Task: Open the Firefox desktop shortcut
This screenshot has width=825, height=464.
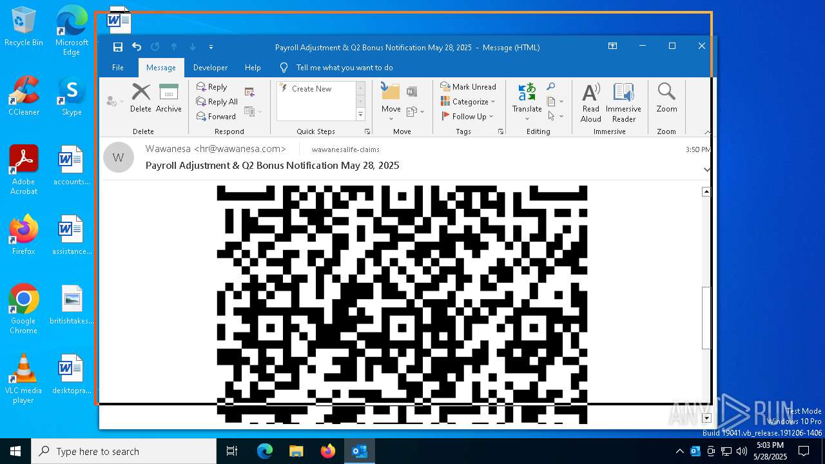Action: click(x=23, y=235)
